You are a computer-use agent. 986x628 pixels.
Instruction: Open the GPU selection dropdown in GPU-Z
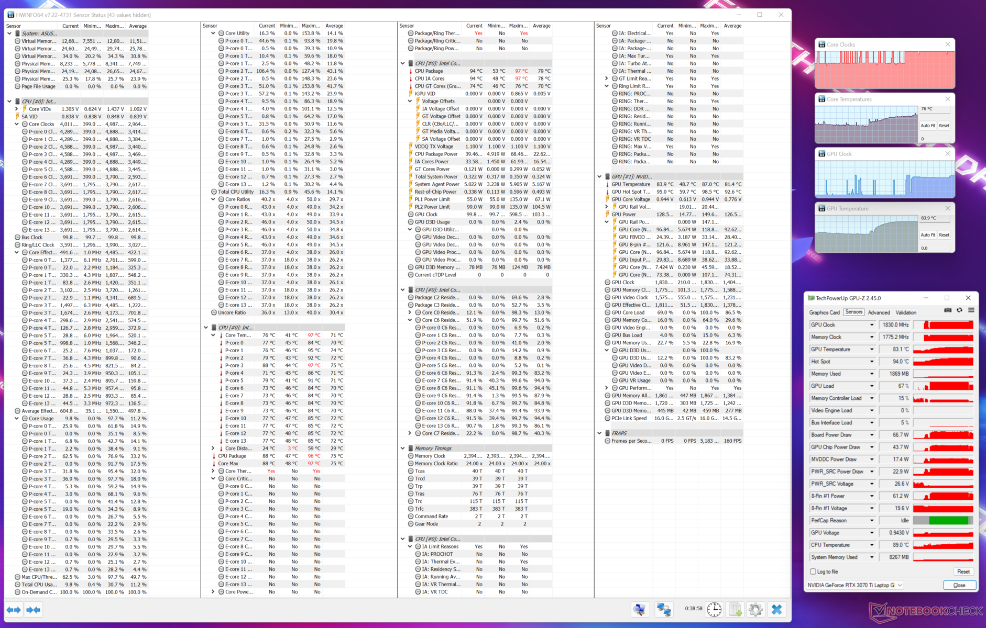[855, 585]
